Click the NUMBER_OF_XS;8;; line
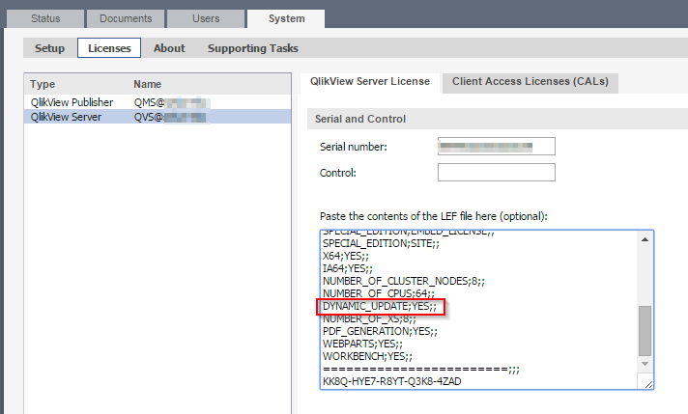The height and width of the screenshot is (414, 688). click(369, 318)
